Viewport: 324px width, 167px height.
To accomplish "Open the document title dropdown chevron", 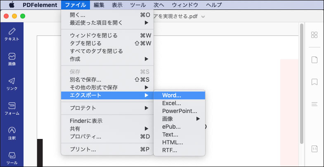I will click(203, 16).
